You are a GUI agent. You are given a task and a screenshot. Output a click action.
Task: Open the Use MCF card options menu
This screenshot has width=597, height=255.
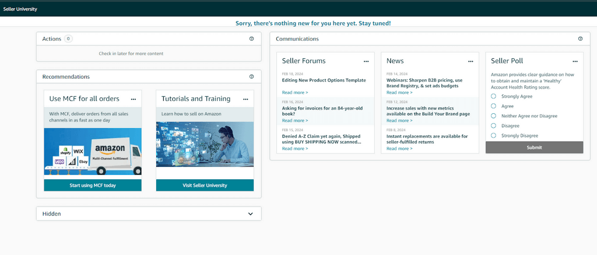[134, 99]
